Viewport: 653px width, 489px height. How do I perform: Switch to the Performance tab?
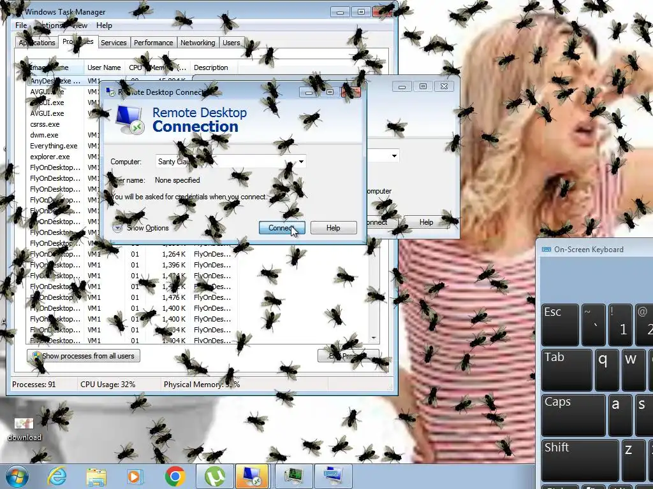[x=153, y=43]
